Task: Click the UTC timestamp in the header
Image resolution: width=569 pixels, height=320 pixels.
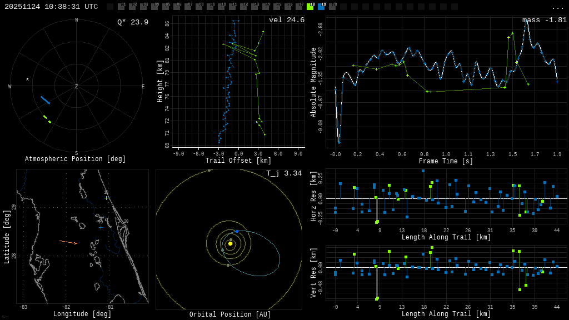Action: [51, 7]
